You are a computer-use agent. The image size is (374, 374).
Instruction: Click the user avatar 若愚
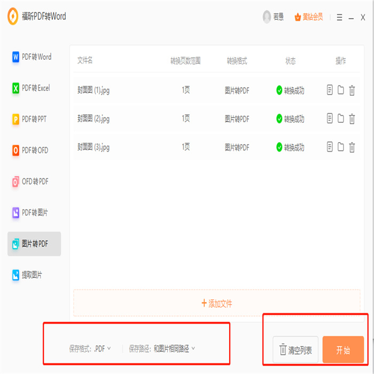tap(267, 17)
